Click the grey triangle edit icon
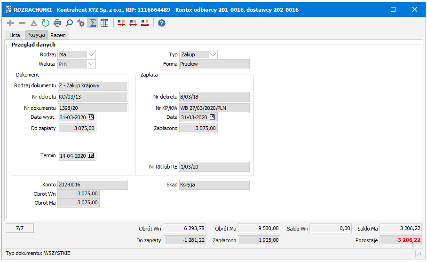The height and width of the screenshot is (262, 427). [x=34, y=23]
